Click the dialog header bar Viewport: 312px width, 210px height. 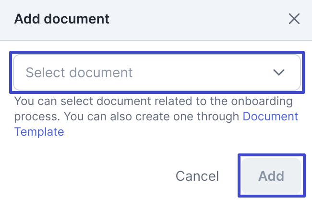(x=192, y=19)
